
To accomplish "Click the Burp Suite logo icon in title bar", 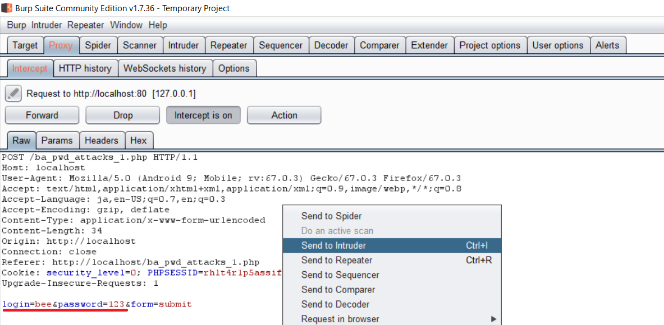I will pyautogui.click(x=6, y=8).
